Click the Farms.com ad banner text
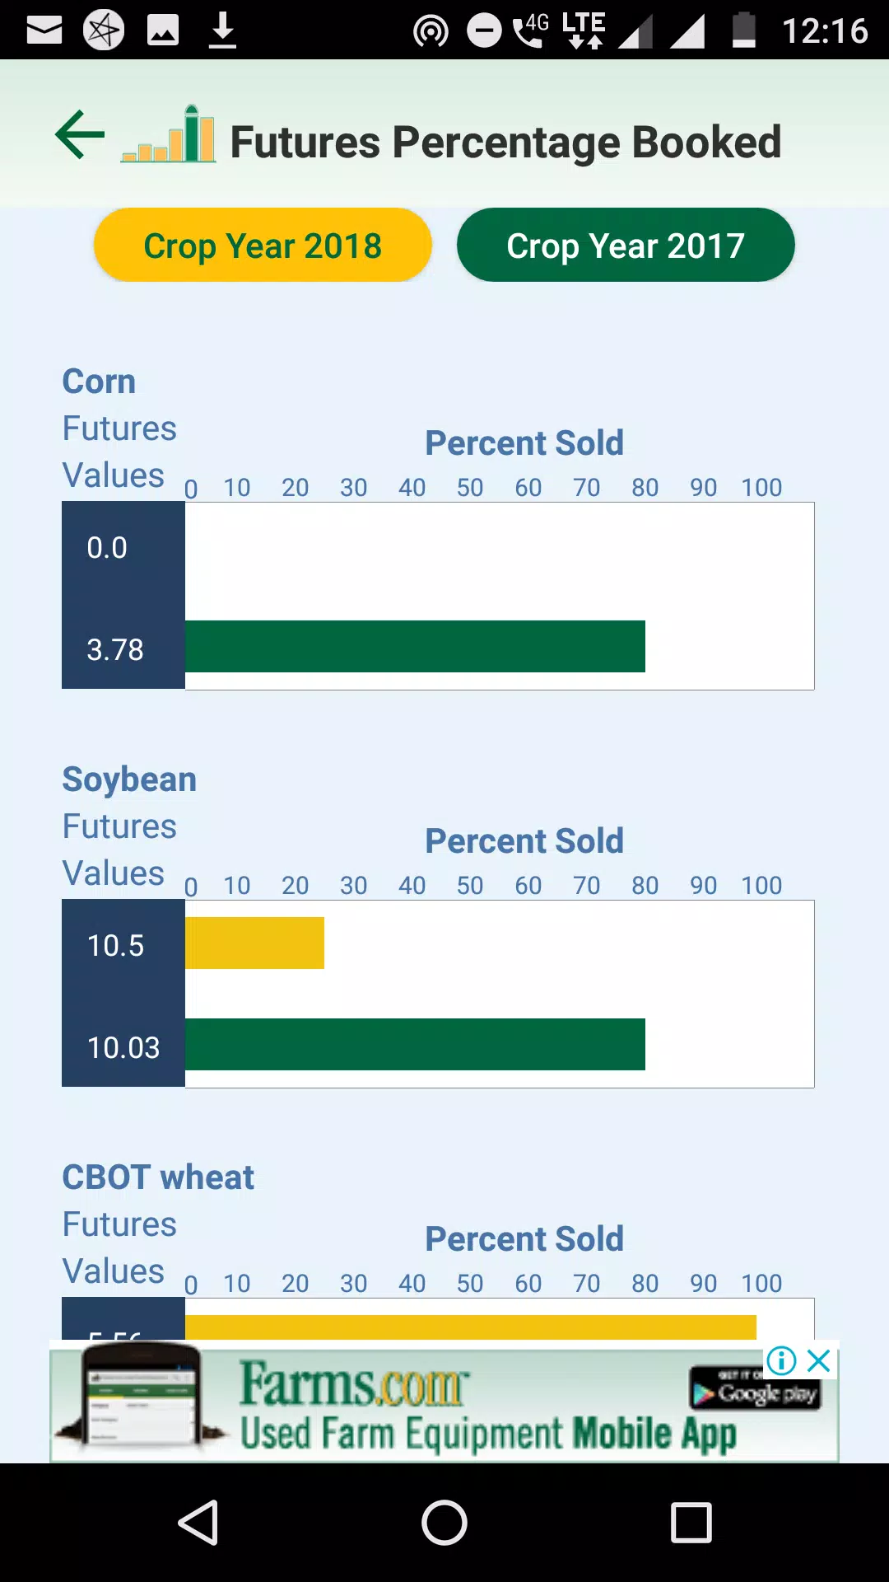 click(x=487, y=1406)
